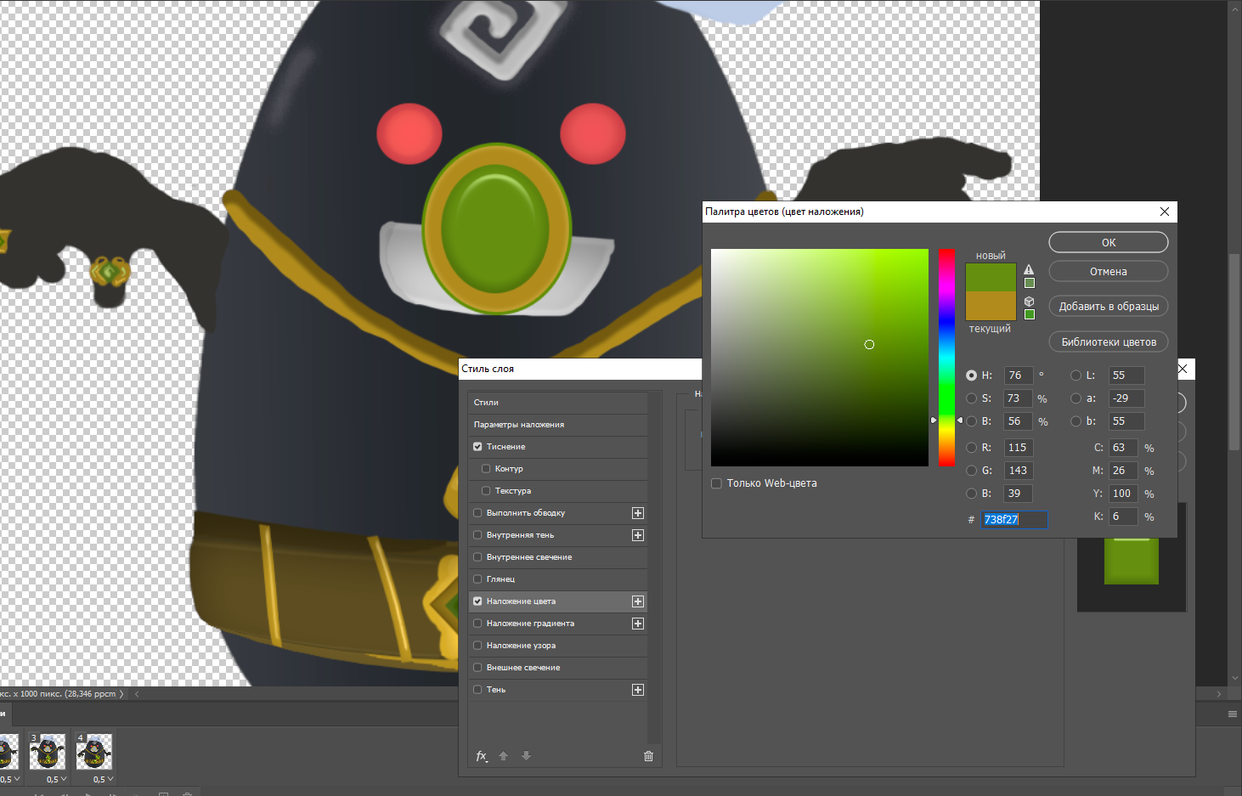Select the Lab L radio button
Viewport: 1242px width, 796px height.
tap(1075, 375)
